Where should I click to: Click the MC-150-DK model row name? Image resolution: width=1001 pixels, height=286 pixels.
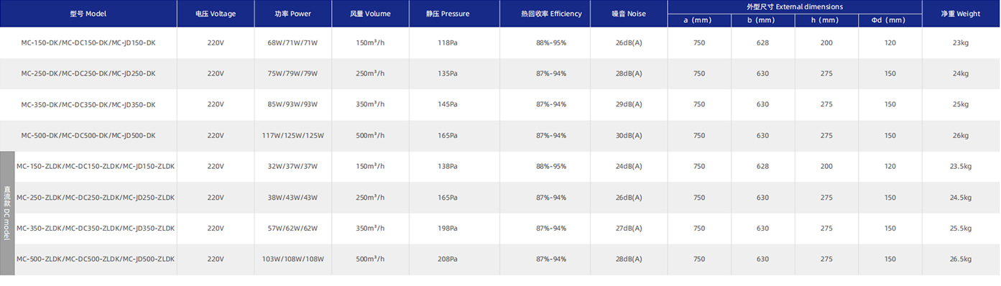coord(88,43)
